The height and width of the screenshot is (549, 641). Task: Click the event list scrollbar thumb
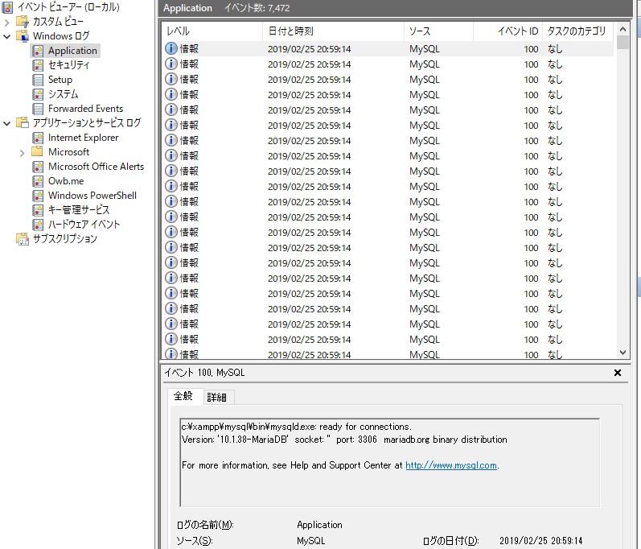click(x=623, y=42)
